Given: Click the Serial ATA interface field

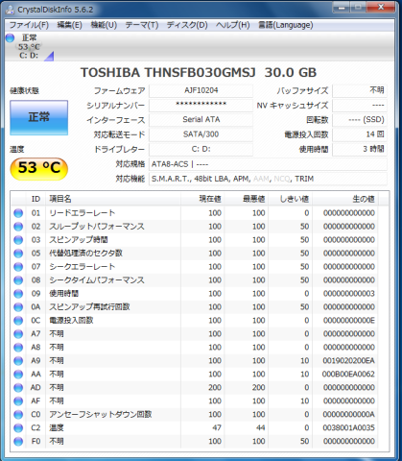Looking at the screenshot, I should click(201, 120).
